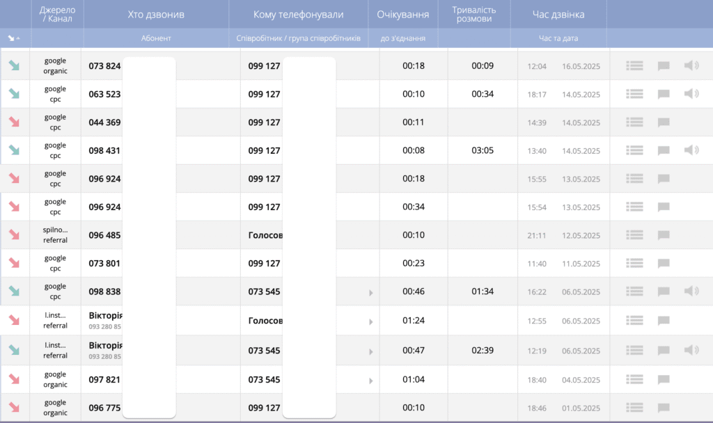The height and width of the screenshot is (423, 713).
Task: Play recording of the 18:17 14.05.2025 call
Action: click(691, 94)
